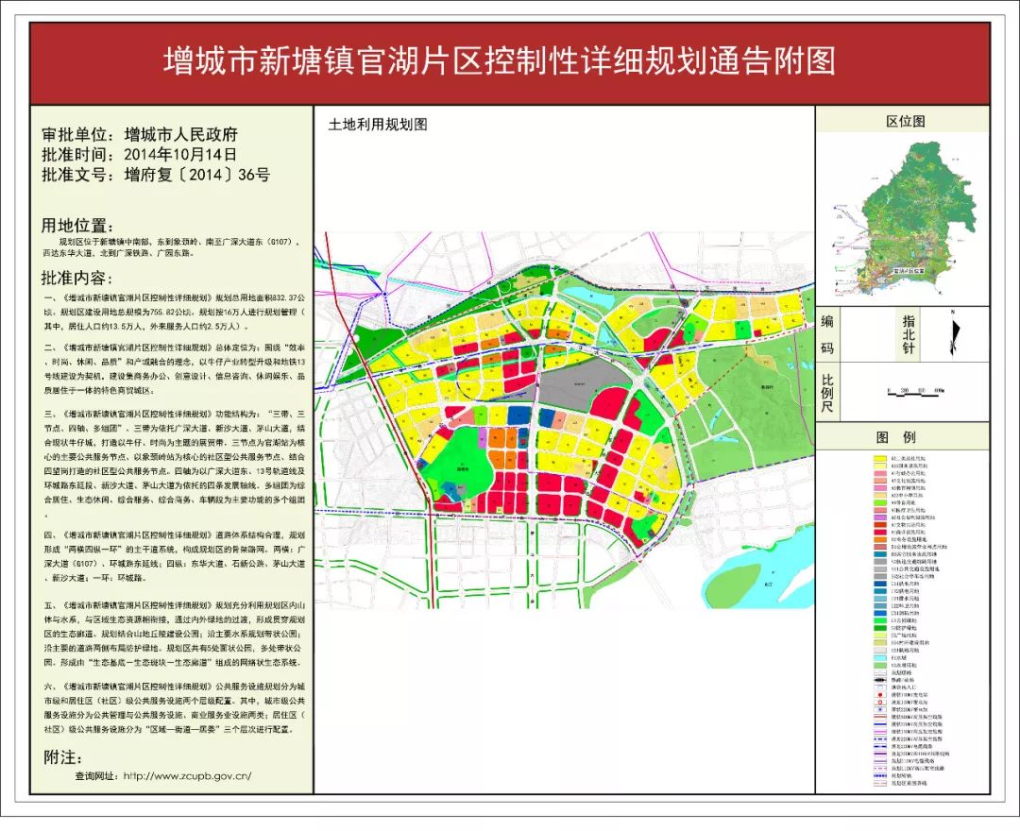
Task: Toggle the purple social welfare land entry
Action: tap(883, 518)
